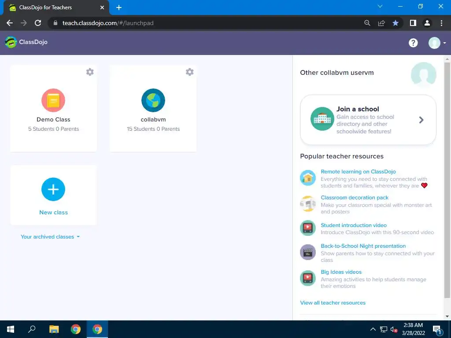
Task: Click browser forward arrow
Action: 24,23
